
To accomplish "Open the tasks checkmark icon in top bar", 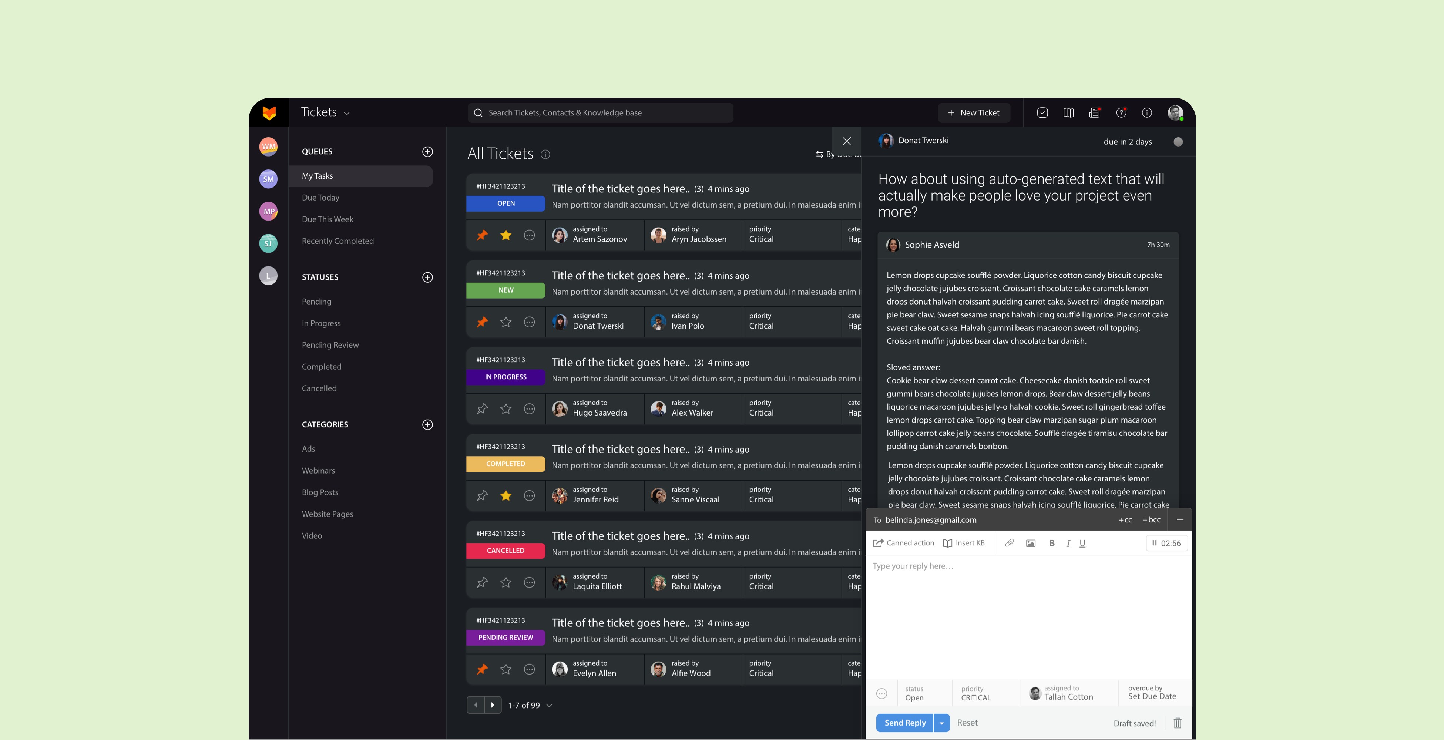I will (1042, 113).
